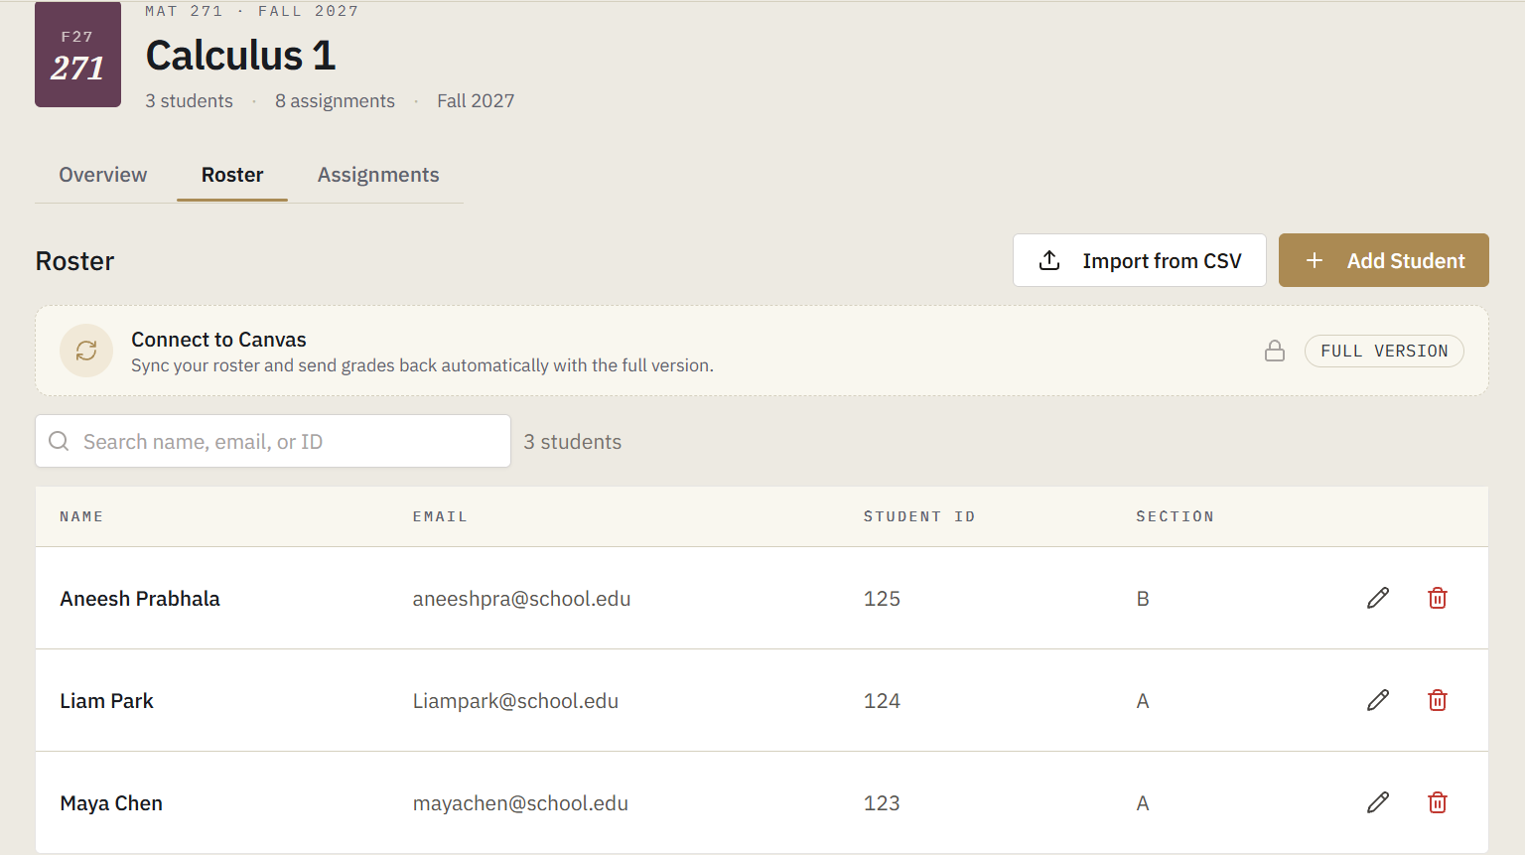Click the EMAIL column header
The image size is (1525, 855).
(x=440, y=516)
